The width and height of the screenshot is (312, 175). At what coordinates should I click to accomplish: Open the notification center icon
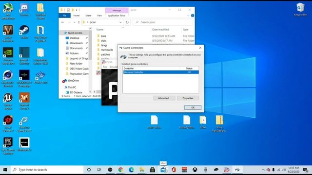click(306, 170)
